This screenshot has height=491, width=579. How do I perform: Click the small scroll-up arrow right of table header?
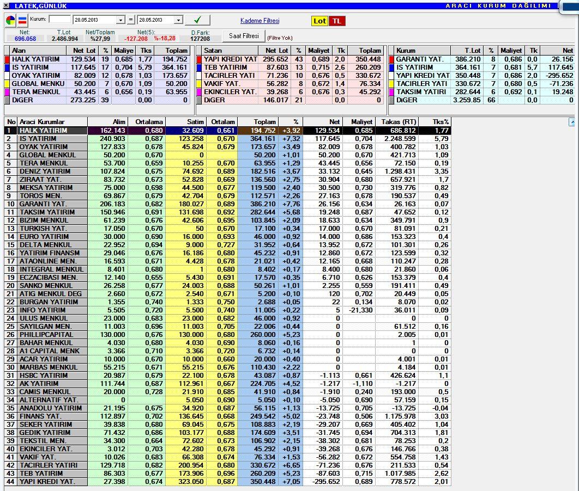[x=572, y=122]
